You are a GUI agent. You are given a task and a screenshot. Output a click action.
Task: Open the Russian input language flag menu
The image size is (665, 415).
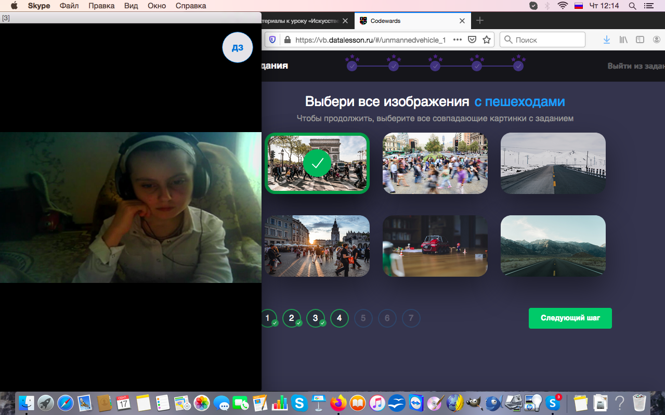[x=579, y=6]
